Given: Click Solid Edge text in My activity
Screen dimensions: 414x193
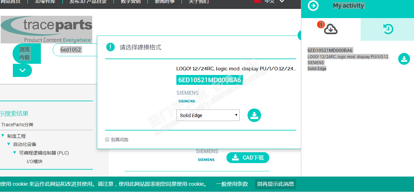Looking at the screenshot, I should click(317, 69).
